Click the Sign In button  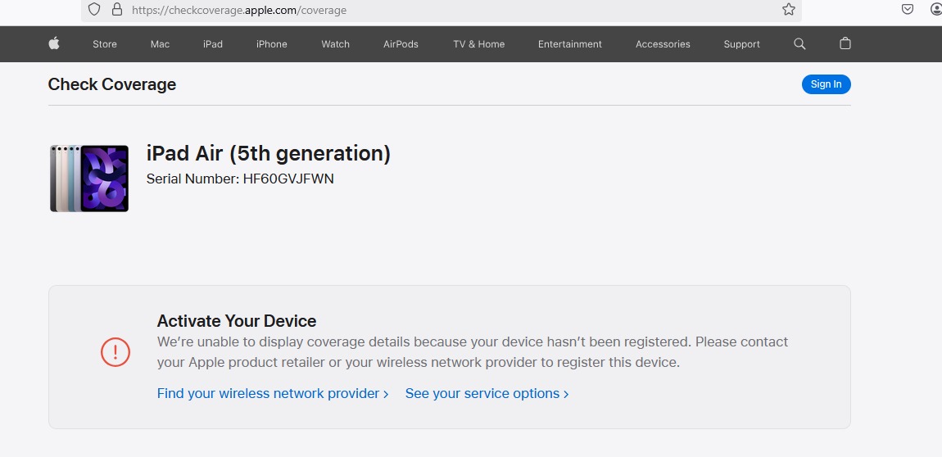[826, 84]
